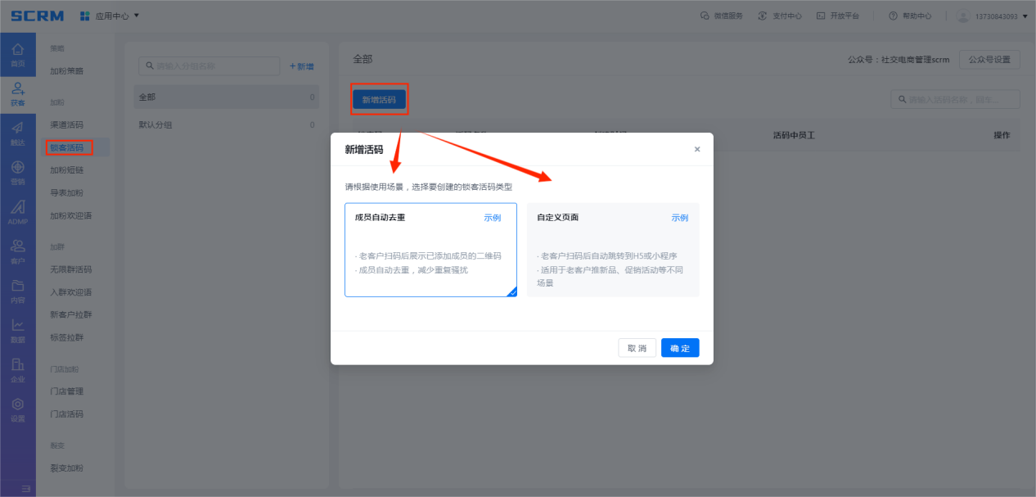View the 示例 link for 成员自动去重
This screenshot has height=497, width=1036.
coord(492,218)
